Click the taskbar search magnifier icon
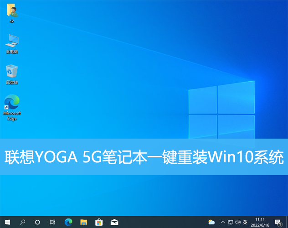Viewport: 288px width, 228px height. 22,222
